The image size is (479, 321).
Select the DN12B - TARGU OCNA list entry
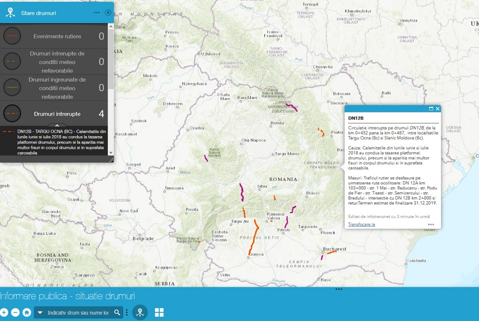(54, 142)
